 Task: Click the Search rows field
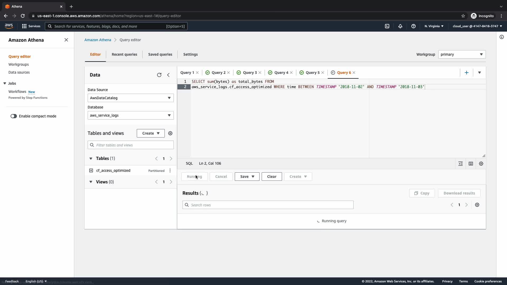[x=268, y=205]
